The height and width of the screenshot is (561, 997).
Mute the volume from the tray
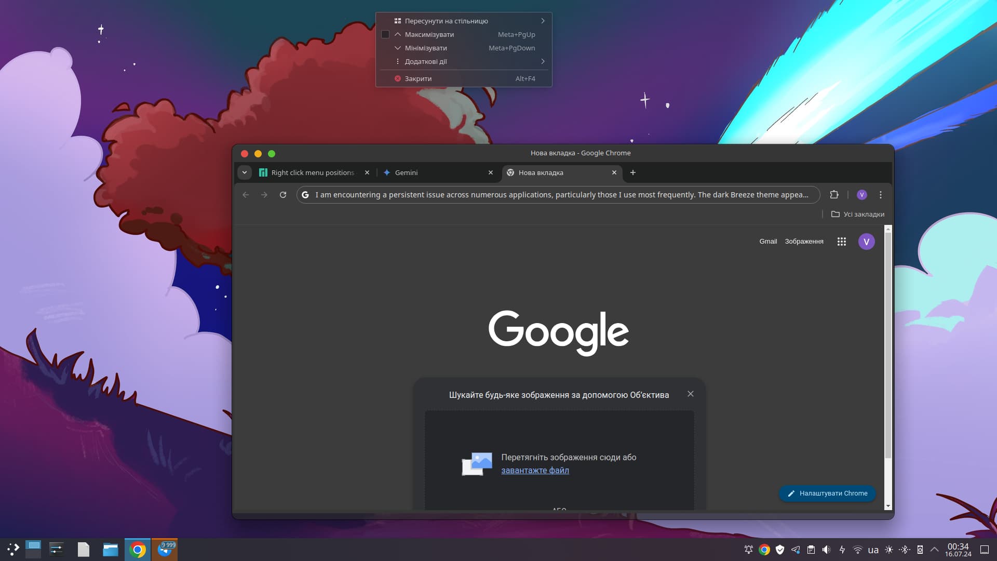coord(826,549)
